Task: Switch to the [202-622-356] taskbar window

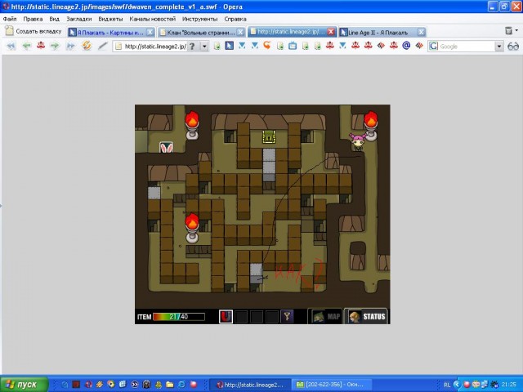Action: (x=331, y=385)
